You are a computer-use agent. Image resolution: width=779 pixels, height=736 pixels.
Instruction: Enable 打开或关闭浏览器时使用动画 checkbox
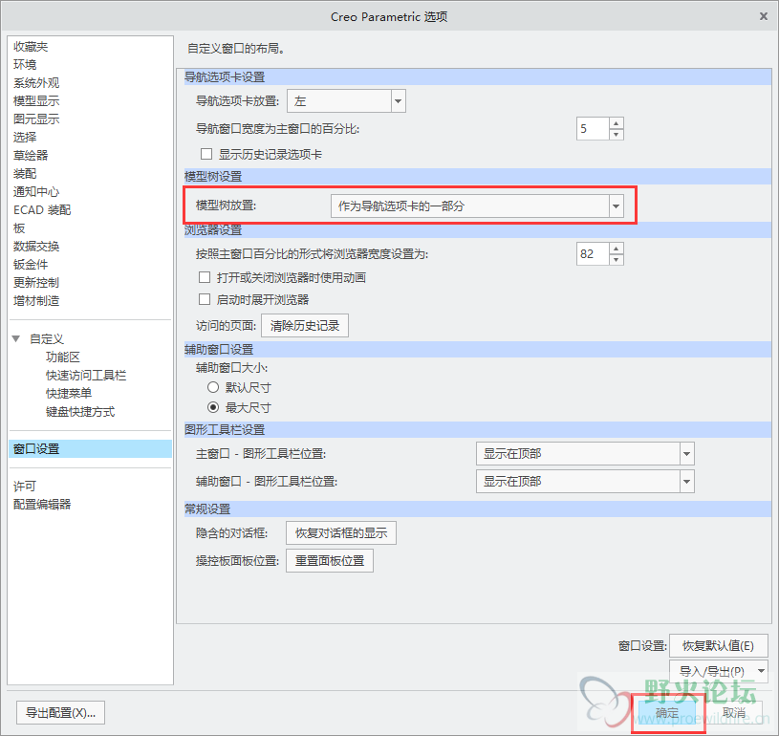point(205,277)
